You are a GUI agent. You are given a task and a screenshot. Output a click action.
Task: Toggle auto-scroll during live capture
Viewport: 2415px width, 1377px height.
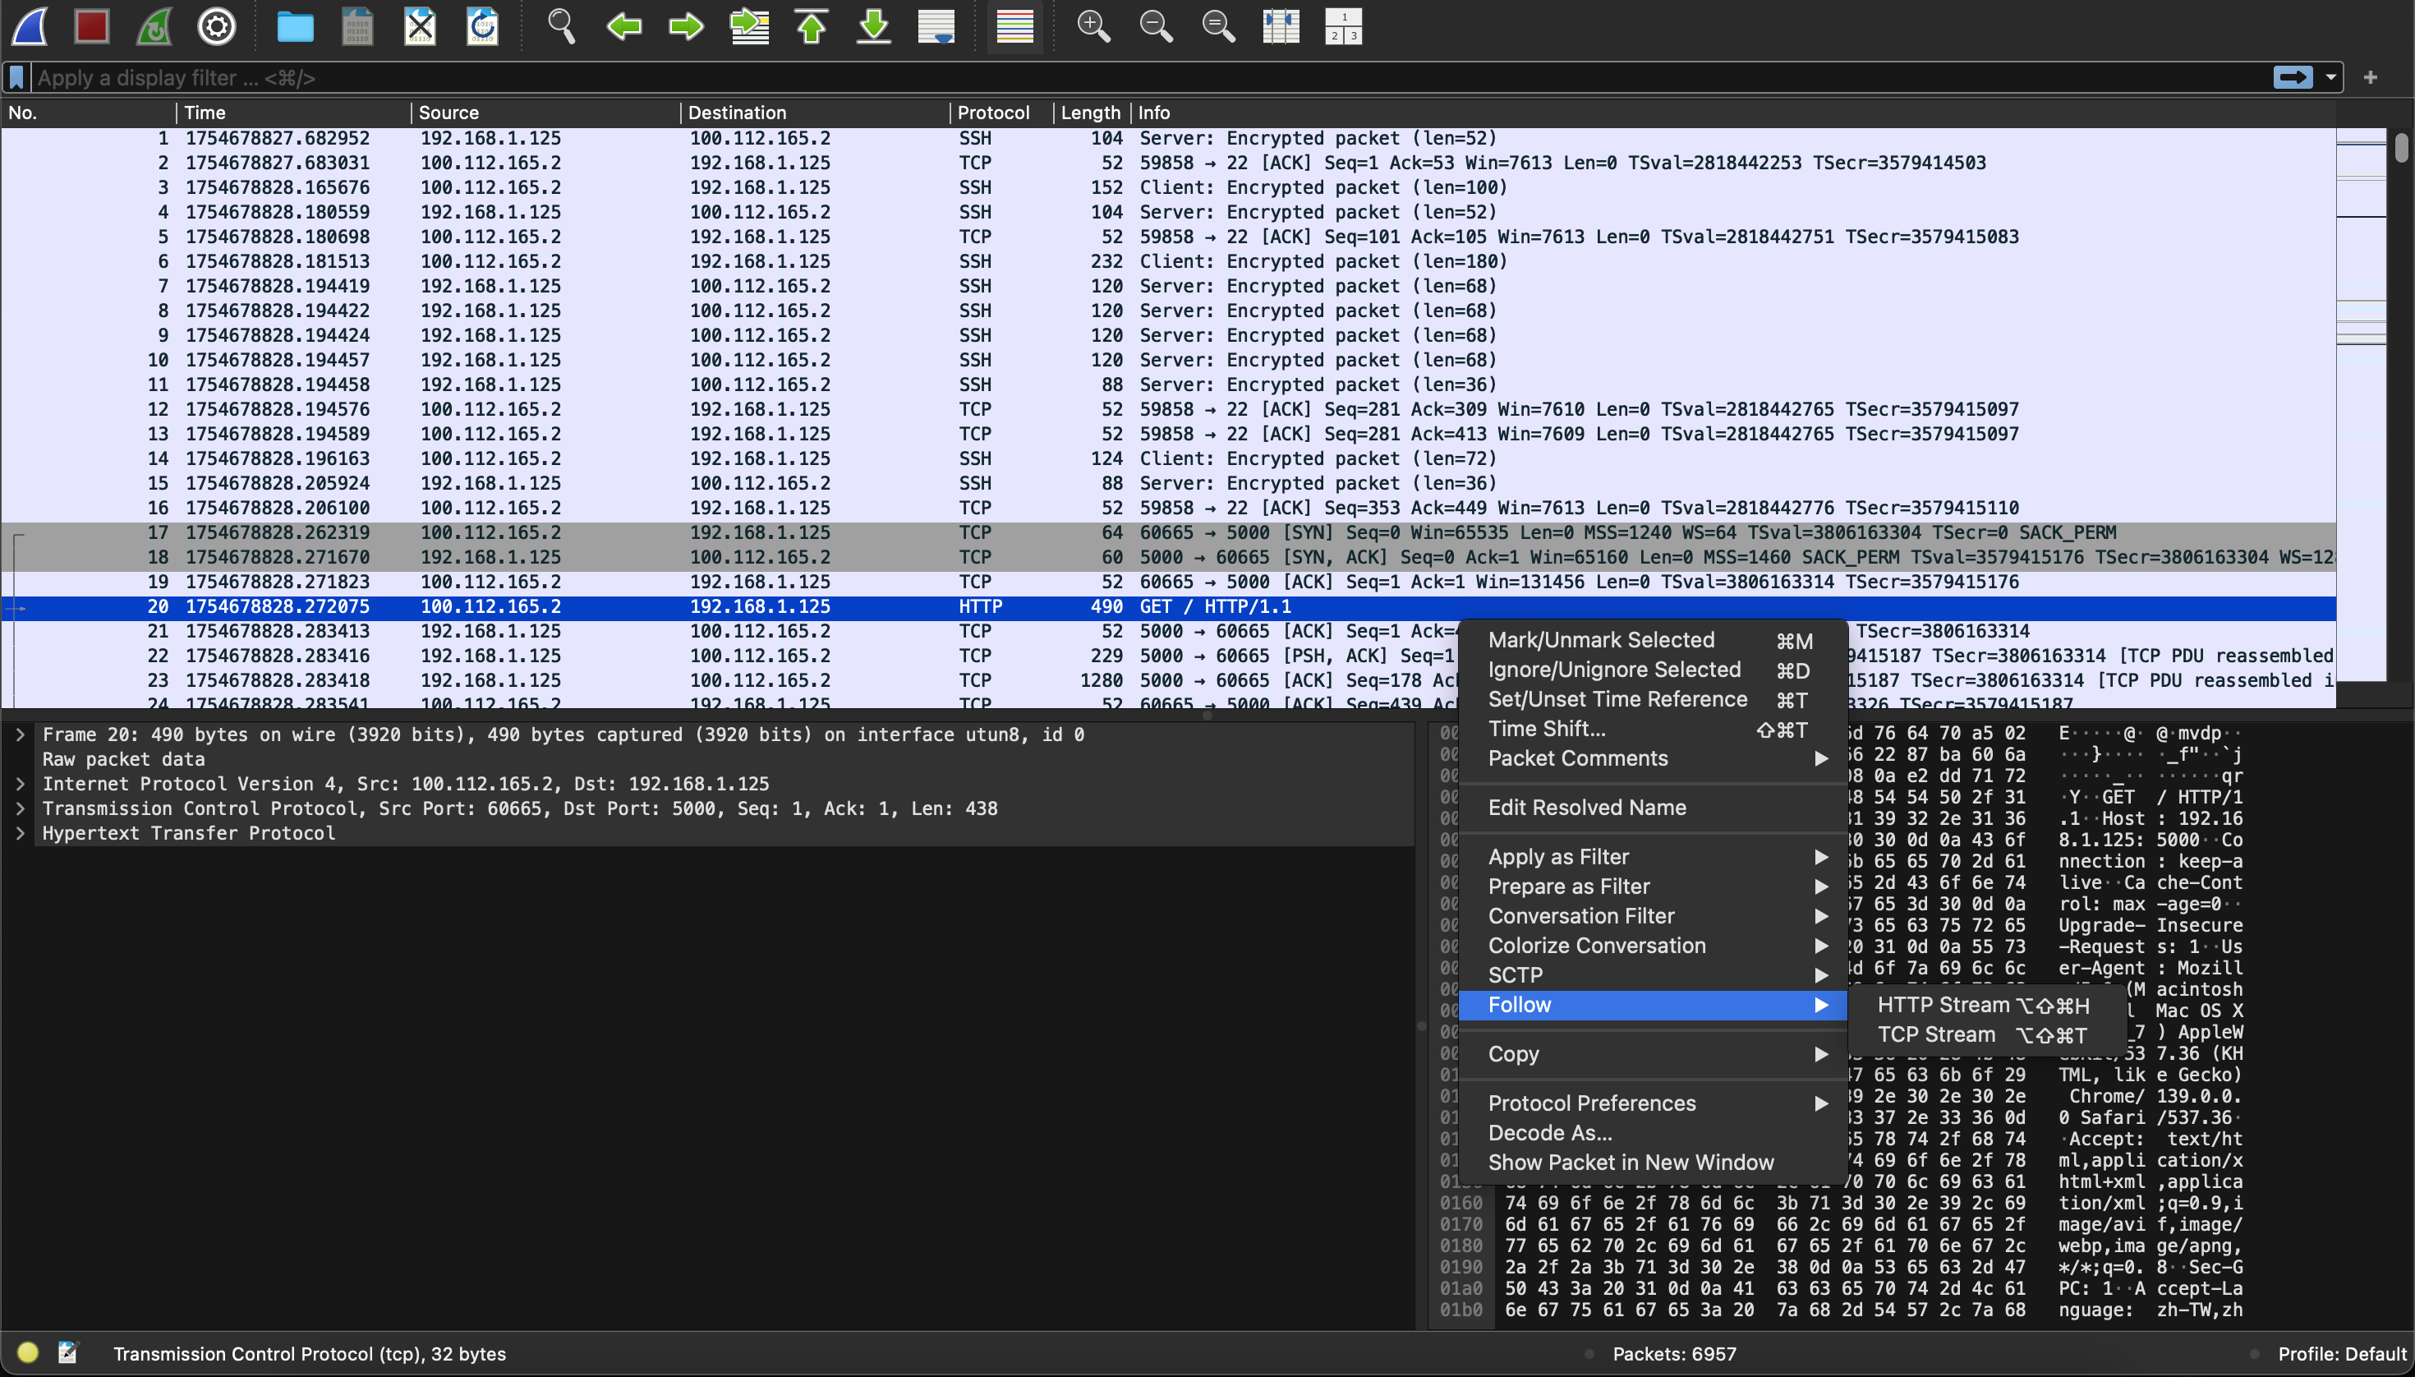pos(936,26)
